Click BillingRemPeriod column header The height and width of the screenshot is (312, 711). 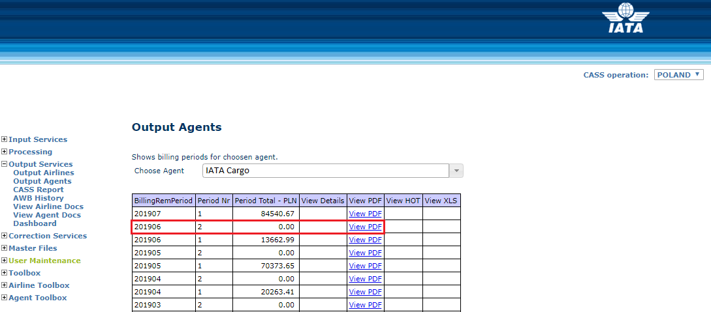(x=164, y=201)
